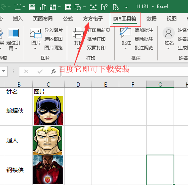The width and height of the screenshot is (188, 185).
Task: Expand the 图片 button dropdown arrow
Action: coord(35,48)
